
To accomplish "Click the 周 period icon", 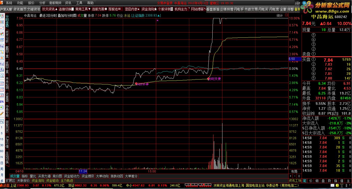I will tap(2, 169).
